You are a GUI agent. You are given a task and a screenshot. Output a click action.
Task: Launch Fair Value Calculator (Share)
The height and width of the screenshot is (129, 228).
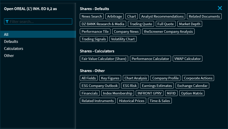pyautogui.click(x=104, y=59)
